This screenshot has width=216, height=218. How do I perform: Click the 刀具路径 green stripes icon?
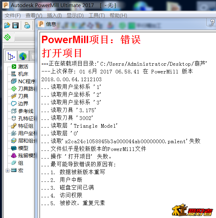(x=13, y=89)
